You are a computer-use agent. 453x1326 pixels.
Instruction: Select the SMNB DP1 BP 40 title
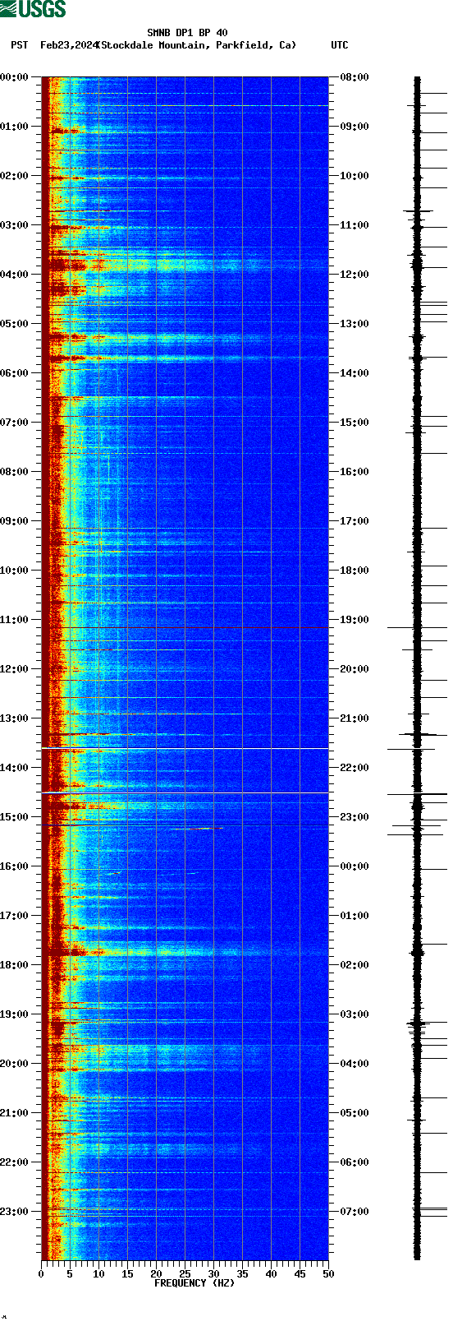187,33
